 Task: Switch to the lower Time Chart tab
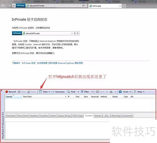coord(22,116)
